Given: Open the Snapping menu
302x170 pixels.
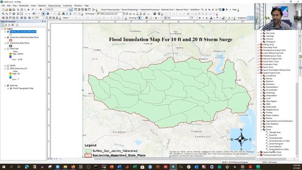Looking at the screenshot, I should pos(242,18).
